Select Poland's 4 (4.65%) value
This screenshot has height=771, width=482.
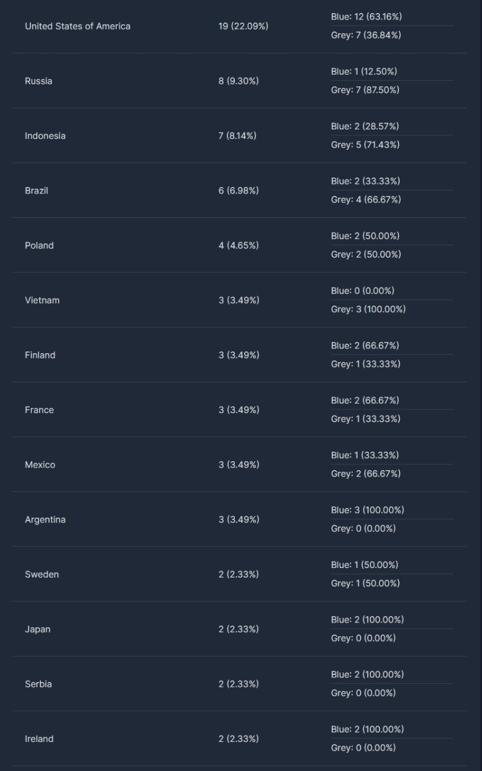[238, 245]
